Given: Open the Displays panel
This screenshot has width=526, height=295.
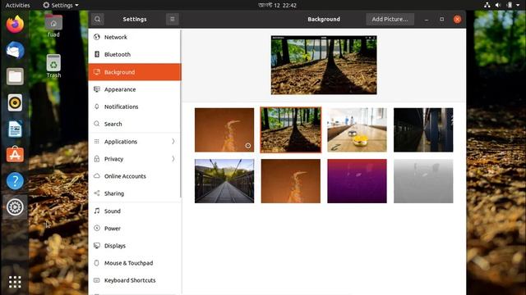Looking at the screenshot, I should (135, 246).
